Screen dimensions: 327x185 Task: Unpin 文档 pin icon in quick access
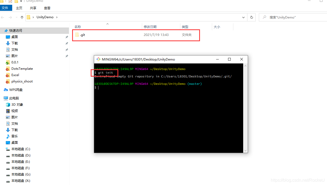click(67, 50)
